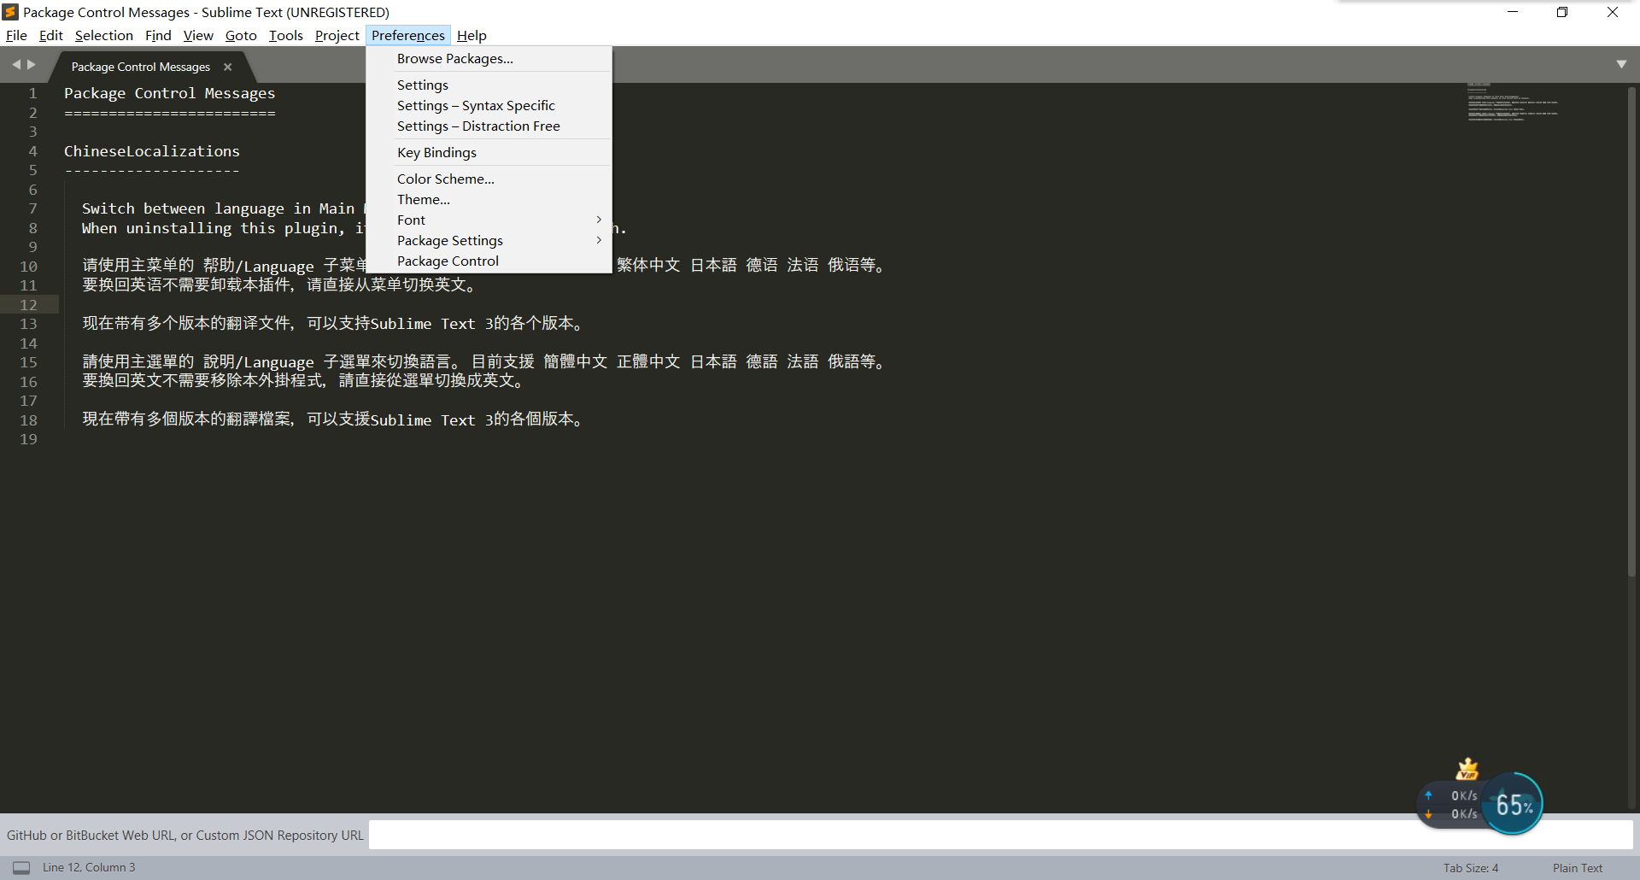The width and height of the screenshot is (1640, 880).
Task: Open the Edit menu
Action: click(x=51, y=35)
